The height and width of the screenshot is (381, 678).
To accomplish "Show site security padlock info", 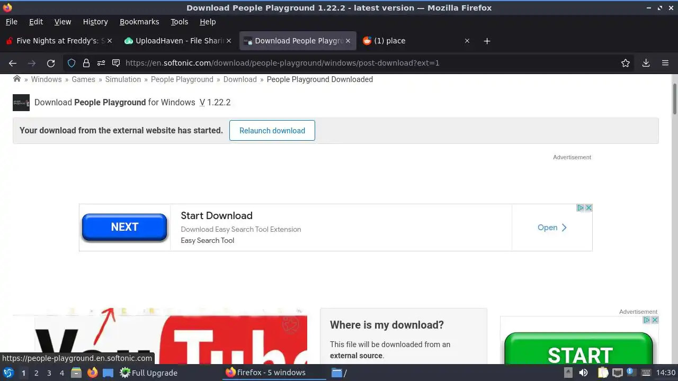I will (x=86, y=63).
